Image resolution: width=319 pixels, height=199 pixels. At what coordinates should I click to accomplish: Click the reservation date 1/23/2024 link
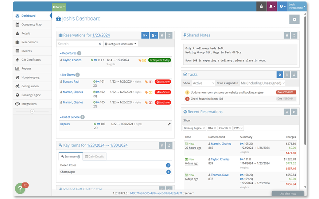101,35
